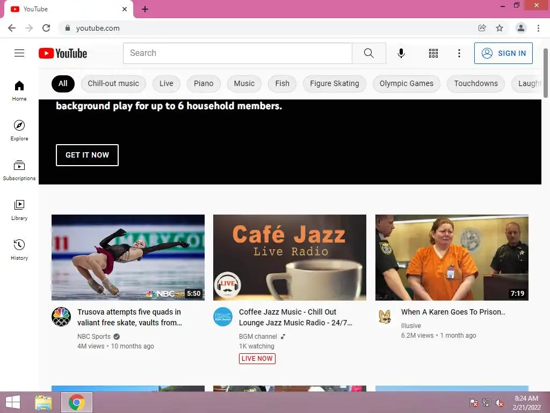The height and width of the screenshot is (413, 550).
Task: Go to Home in sidebar
Action: tap(19, 90)
